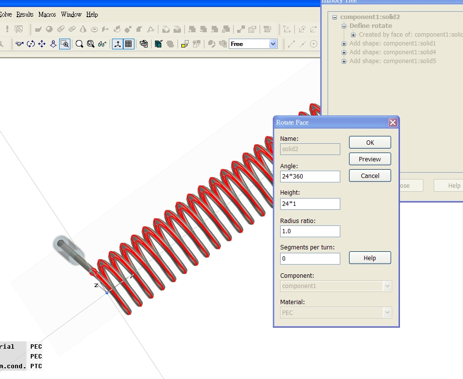Open view options glasses icon

point(102,44)
